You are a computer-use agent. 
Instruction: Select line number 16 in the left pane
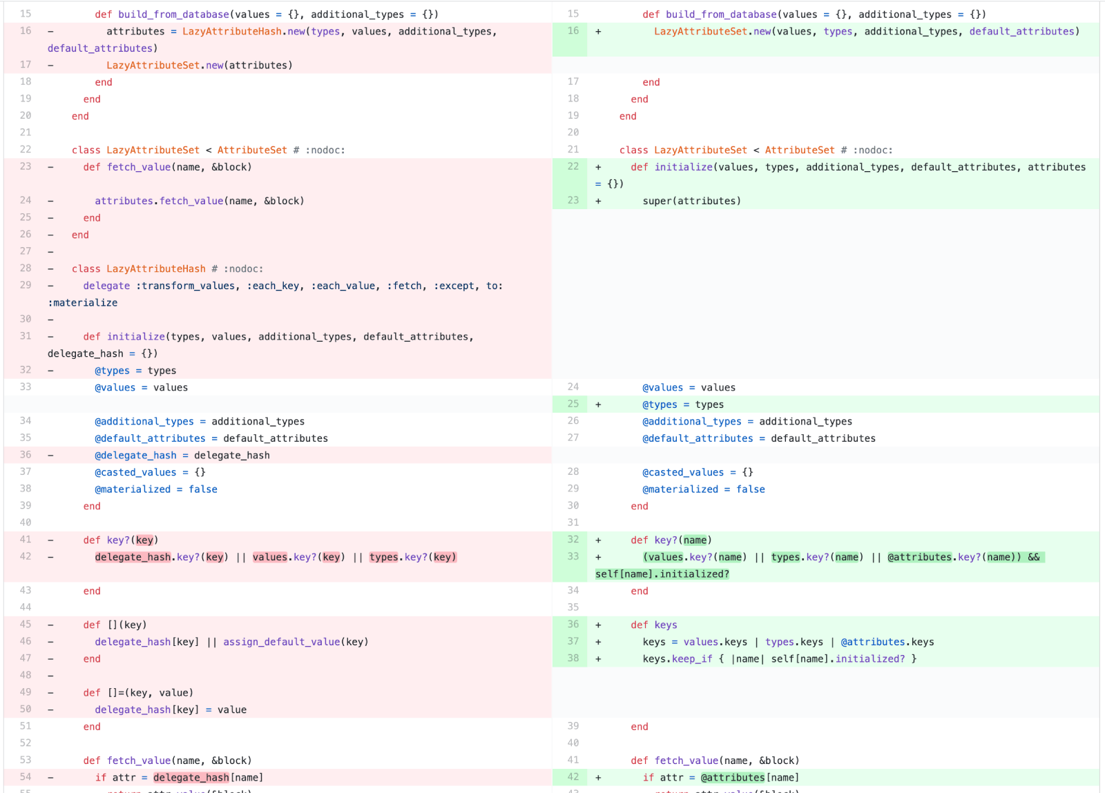[x=25, y=30]
